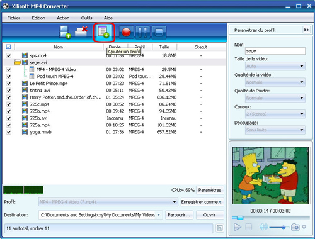Select the 725b.mp4 file name
This screenshot has width=315, height=239.
[40, 111]
